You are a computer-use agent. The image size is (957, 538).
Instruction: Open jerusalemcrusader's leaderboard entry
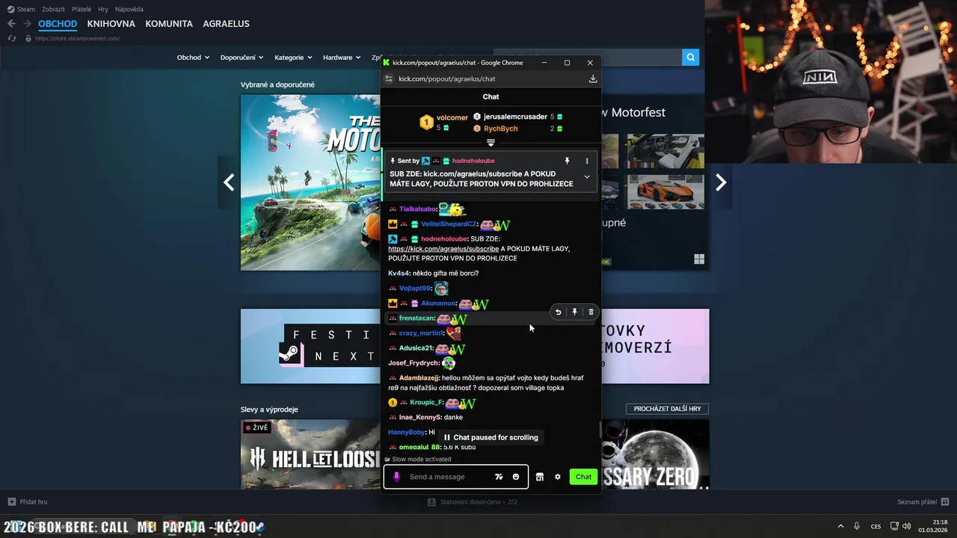pos(517,117)
